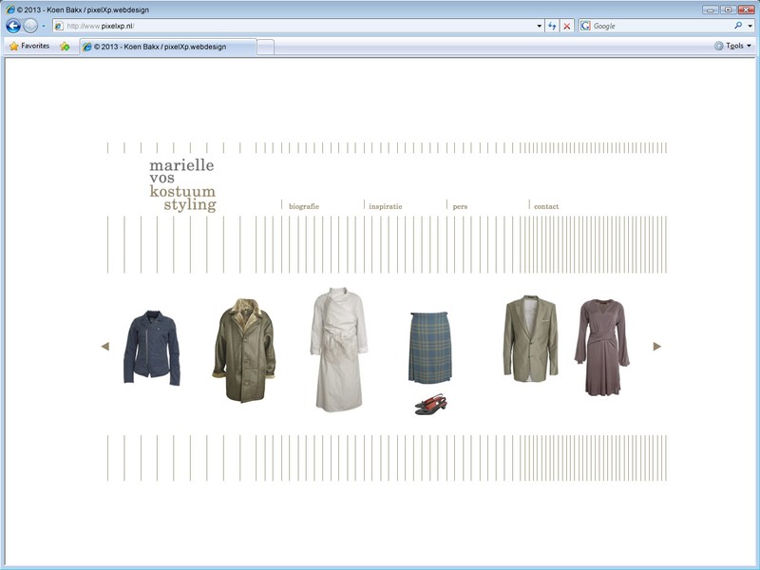Viewport: 760px width, 570px height.
Task: Click the browser Back button
Action: pyautogui.click(x=13, y=26)
